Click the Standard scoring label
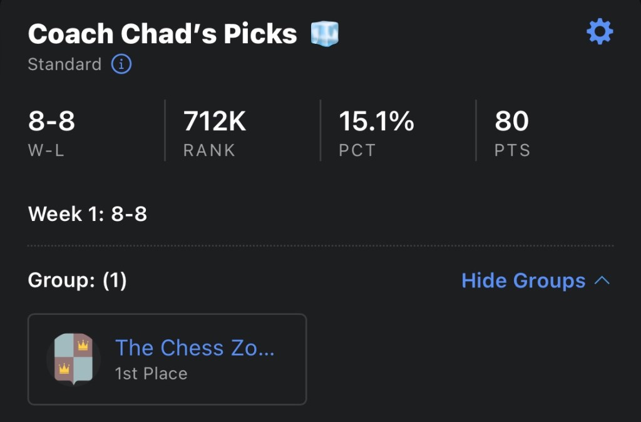The image size is (641, 422). [64, 64]
